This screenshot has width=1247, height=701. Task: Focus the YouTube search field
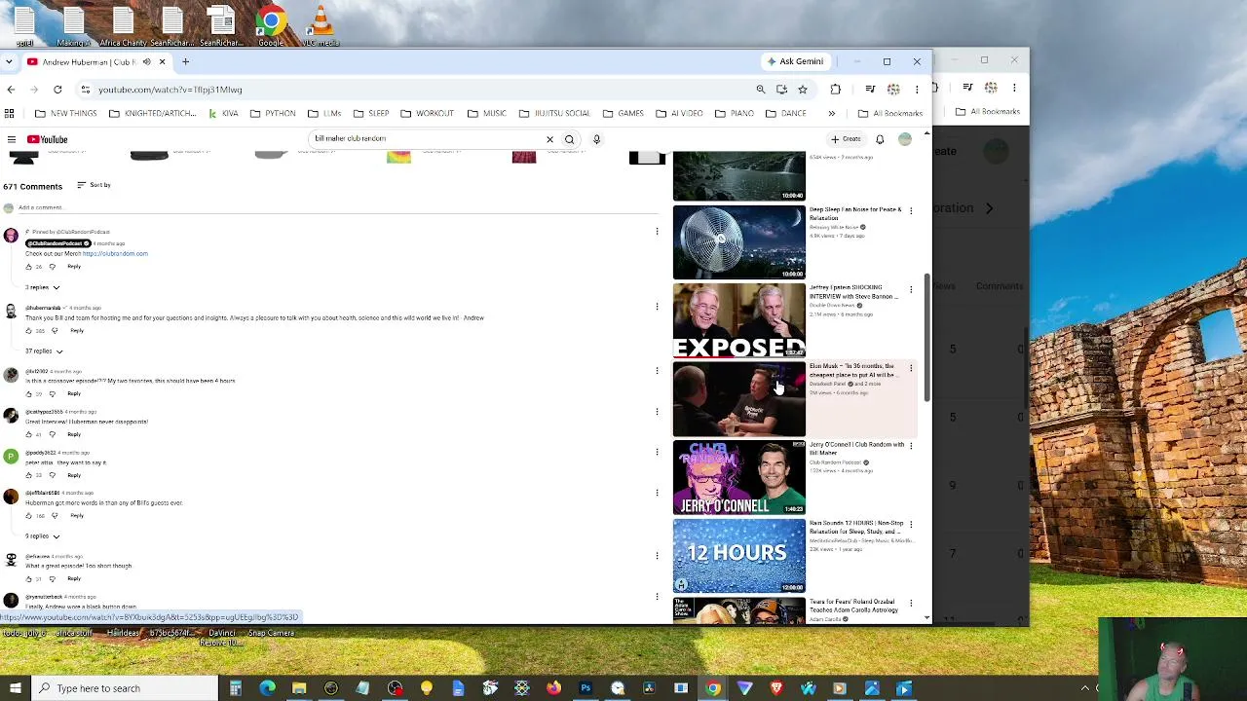(x=427, y=139)
